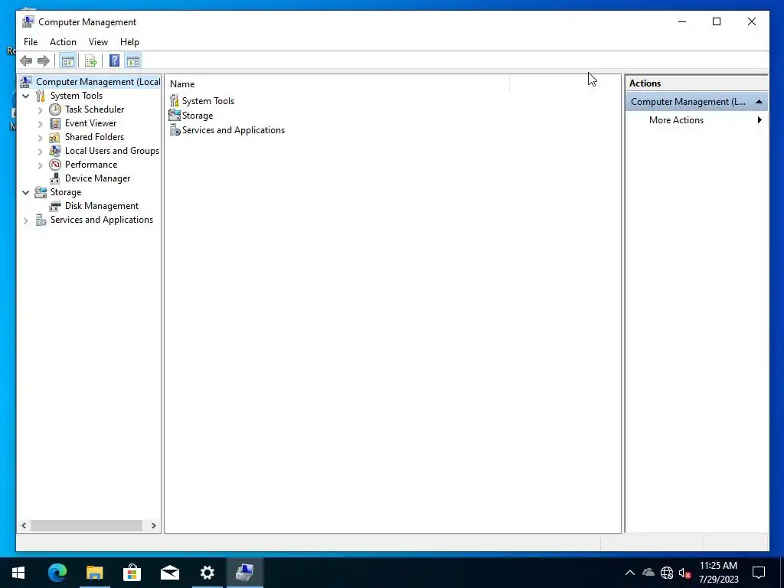Click the Services and Applications tree icon

click(41, 220)
